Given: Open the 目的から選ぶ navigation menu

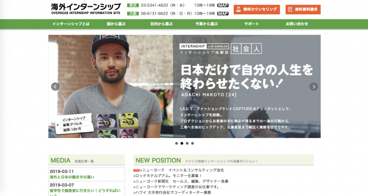Looking at the screenshot, I should [161, 24].
